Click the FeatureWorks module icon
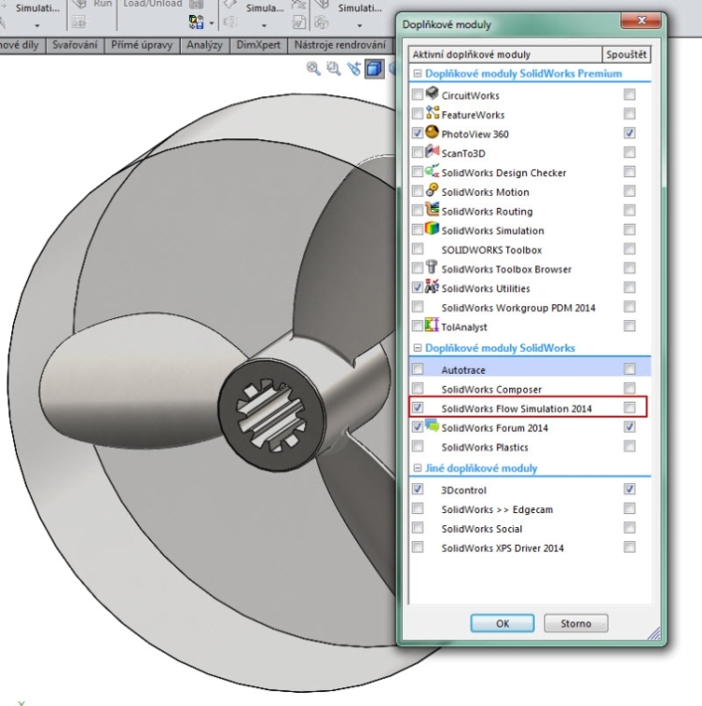This screenshot has height=706, width=702. click(432, 113)
